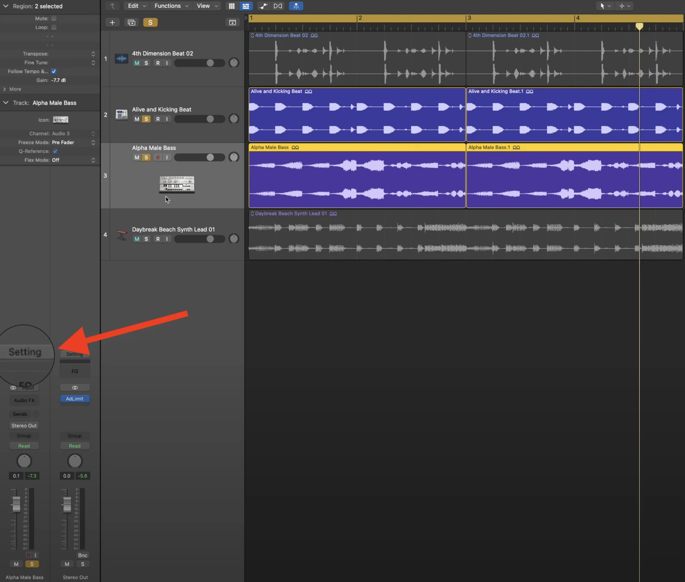Toggle the Flex show/hide icon in toolbar
This screenshot has width=685, height=582.
click(278, 6)
